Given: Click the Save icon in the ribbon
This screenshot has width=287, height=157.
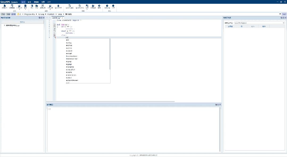Looking at the screenshot, I should pos(25,7).
